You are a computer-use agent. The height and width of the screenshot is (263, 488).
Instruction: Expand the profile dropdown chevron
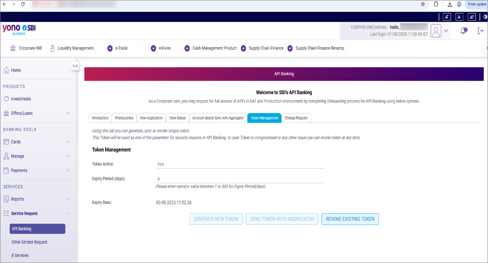coord(446,31)
